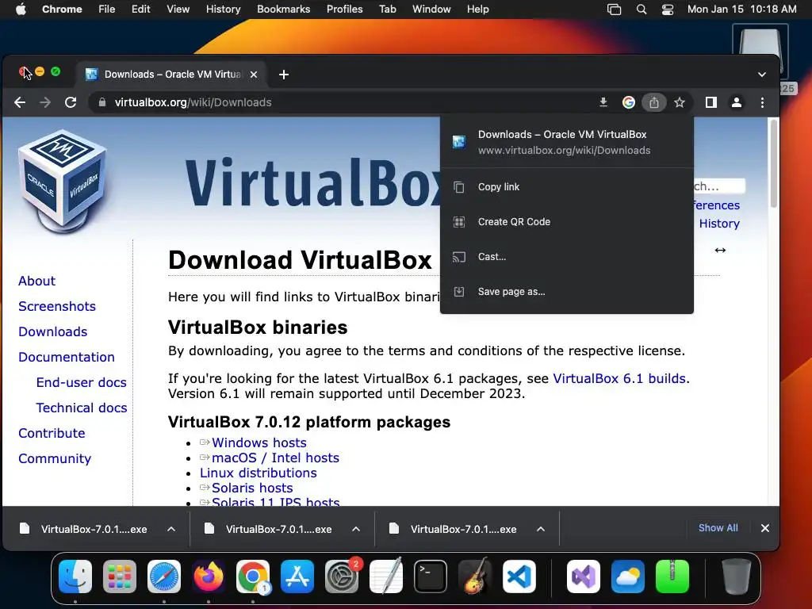Expand options for second VirtualBox exe download
The height and width of the screenshot is (609, 812).
click(x=356, y=529)
